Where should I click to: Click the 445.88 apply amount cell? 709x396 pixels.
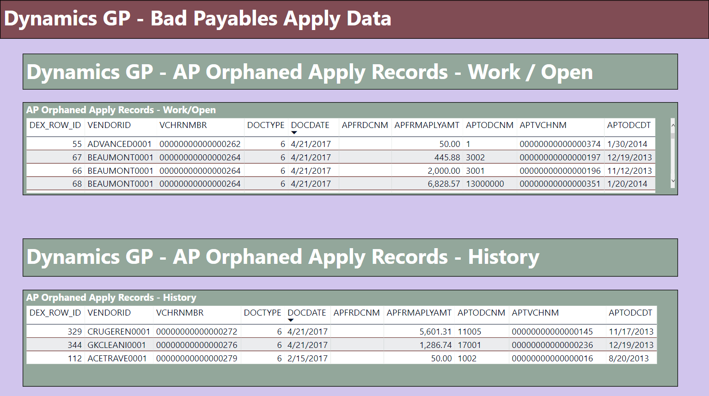pyautogui.click(x=447, y=158)
